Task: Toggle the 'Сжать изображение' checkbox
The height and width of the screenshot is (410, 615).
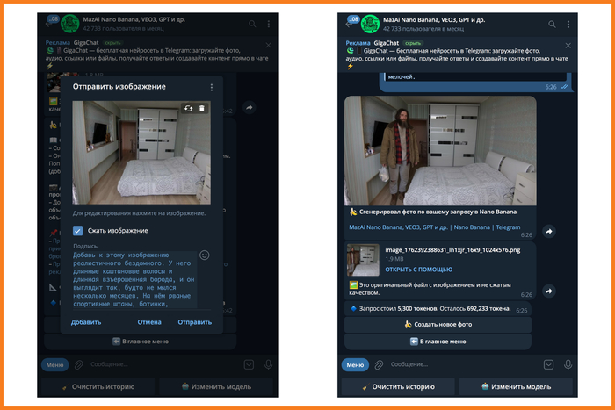Action: click(78, 230)
